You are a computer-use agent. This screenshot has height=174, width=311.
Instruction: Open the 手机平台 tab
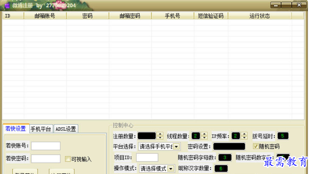click(41, 129)
